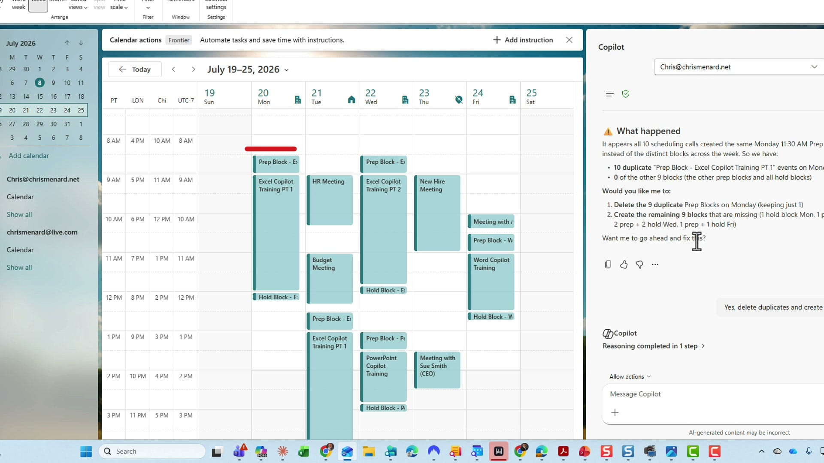Open File Explorer from taskbar
This screenshot has height=463, width=824.
pos(369,451)
